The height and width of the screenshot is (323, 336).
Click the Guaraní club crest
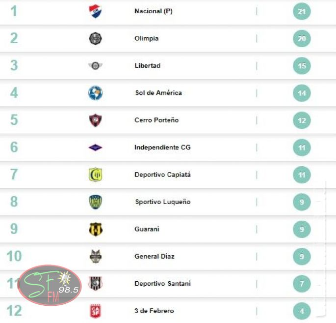pyautogui.click(x=95, y=229)
